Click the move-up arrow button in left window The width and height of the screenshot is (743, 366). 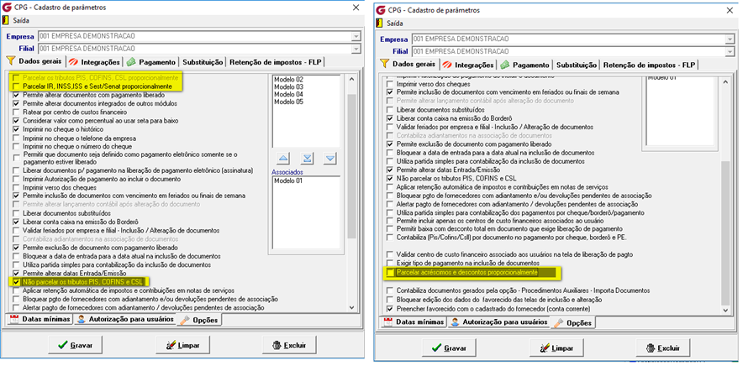coord(282,158)
